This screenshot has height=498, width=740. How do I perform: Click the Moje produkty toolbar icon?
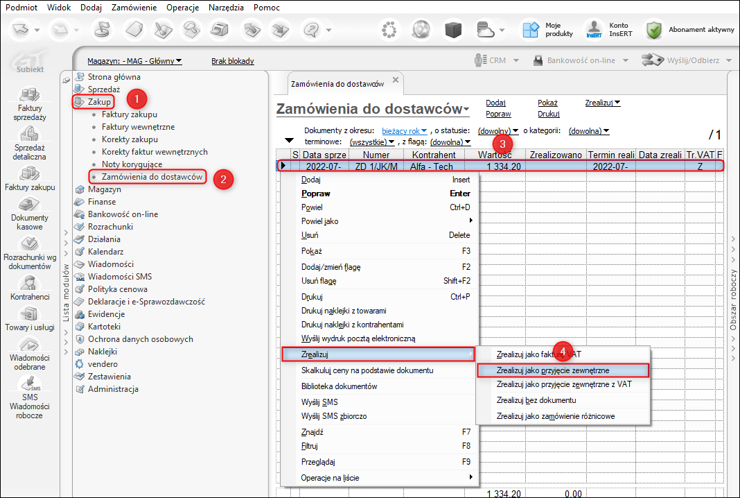(x=531, y=30)
